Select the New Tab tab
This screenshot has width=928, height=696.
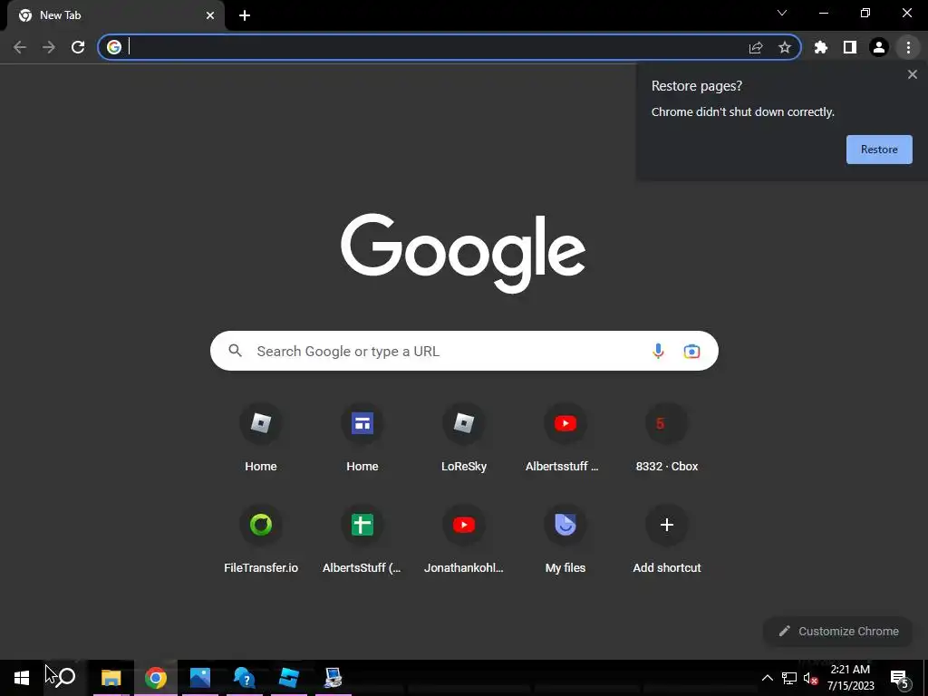(x=115, y=15)
